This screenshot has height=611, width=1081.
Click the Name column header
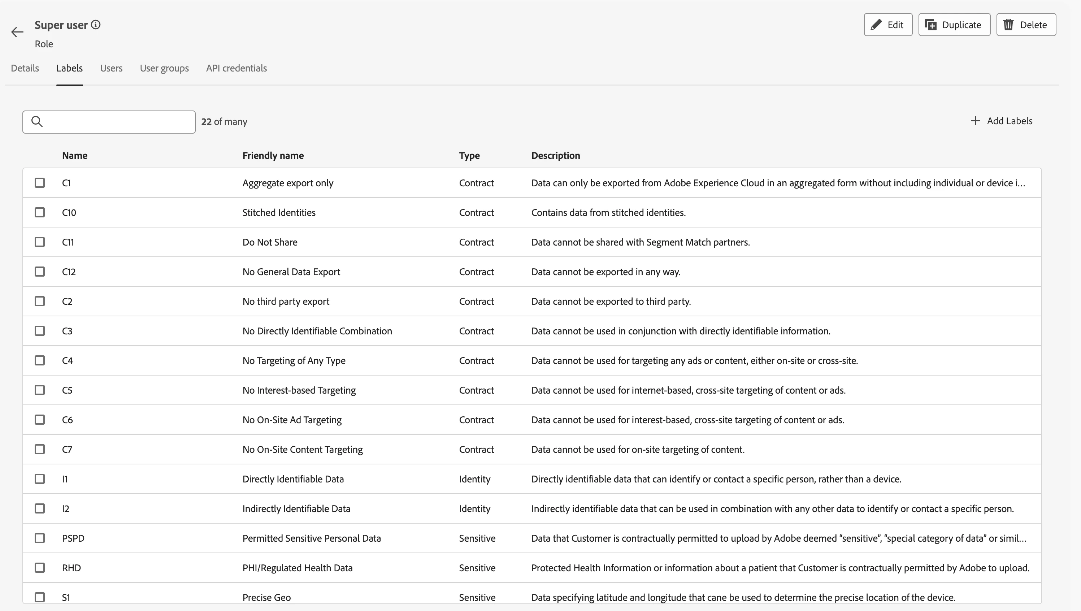click(75, 156)
